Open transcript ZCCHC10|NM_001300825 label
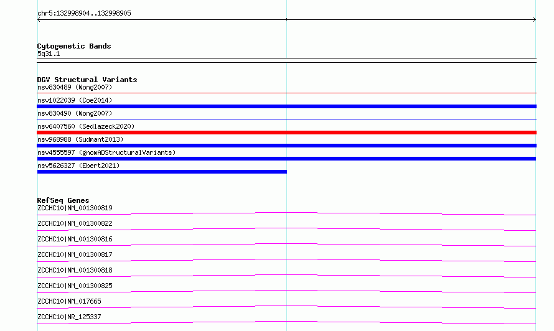The height and width of the screenshot is (331, 554). pos(75,286)
